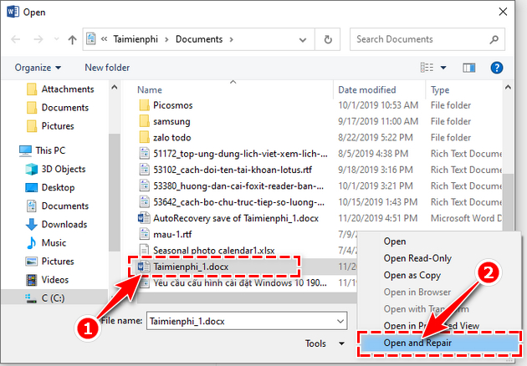This screenshot has width=527, height=366.
Task: Open the Organize menu
Action: point(38,68)
